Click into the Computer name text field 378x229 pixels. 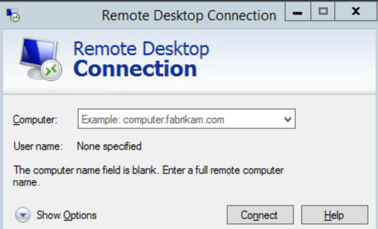tap(179, 120)
